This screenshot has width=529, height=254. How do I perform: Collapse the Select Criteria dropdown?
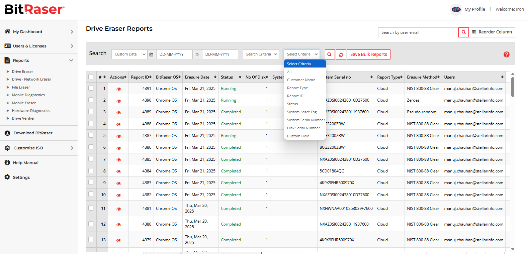302,54
